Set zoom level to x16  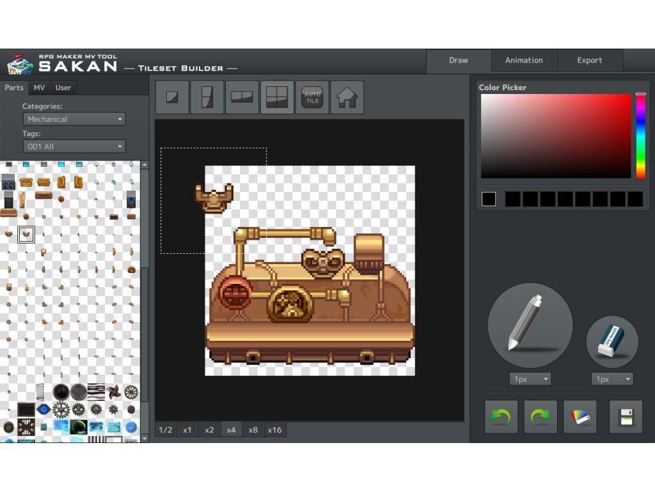(274, 430)
